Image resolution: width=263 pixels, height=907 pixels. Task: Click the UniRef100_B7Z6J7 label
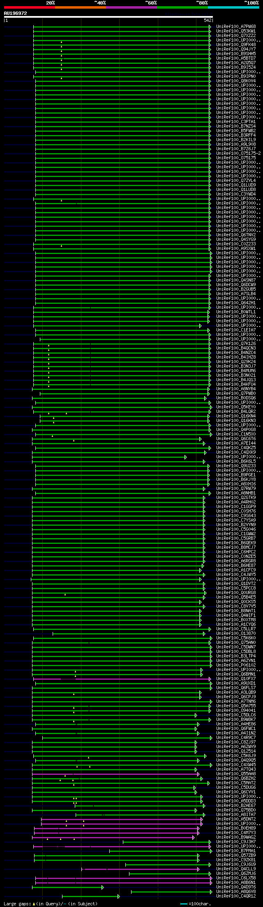236,149
